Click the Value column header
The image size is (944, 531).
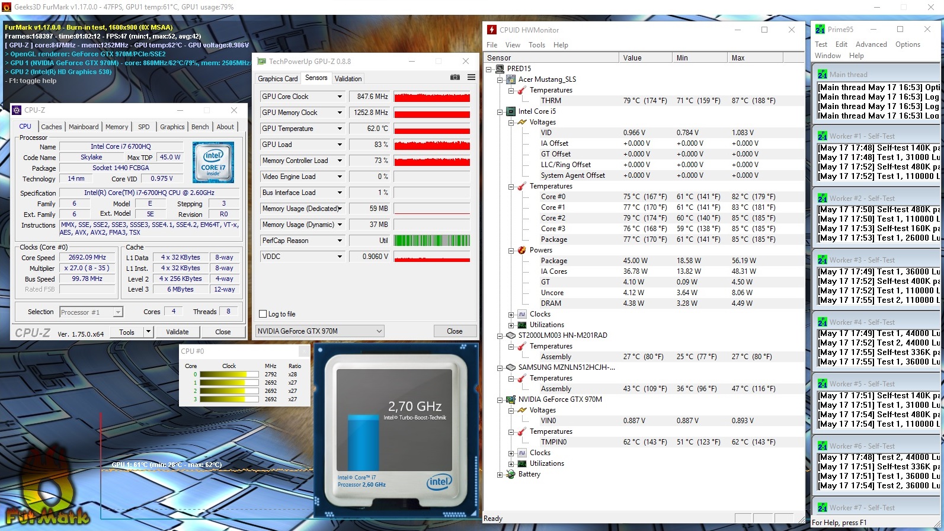645,57
